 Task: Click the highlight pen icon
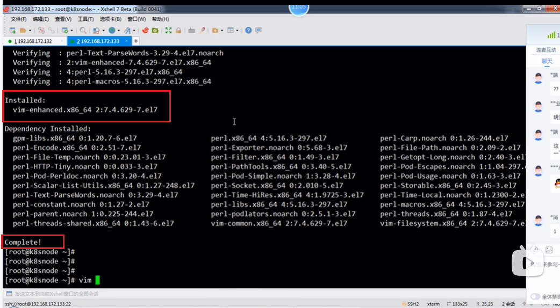[202, 30]
